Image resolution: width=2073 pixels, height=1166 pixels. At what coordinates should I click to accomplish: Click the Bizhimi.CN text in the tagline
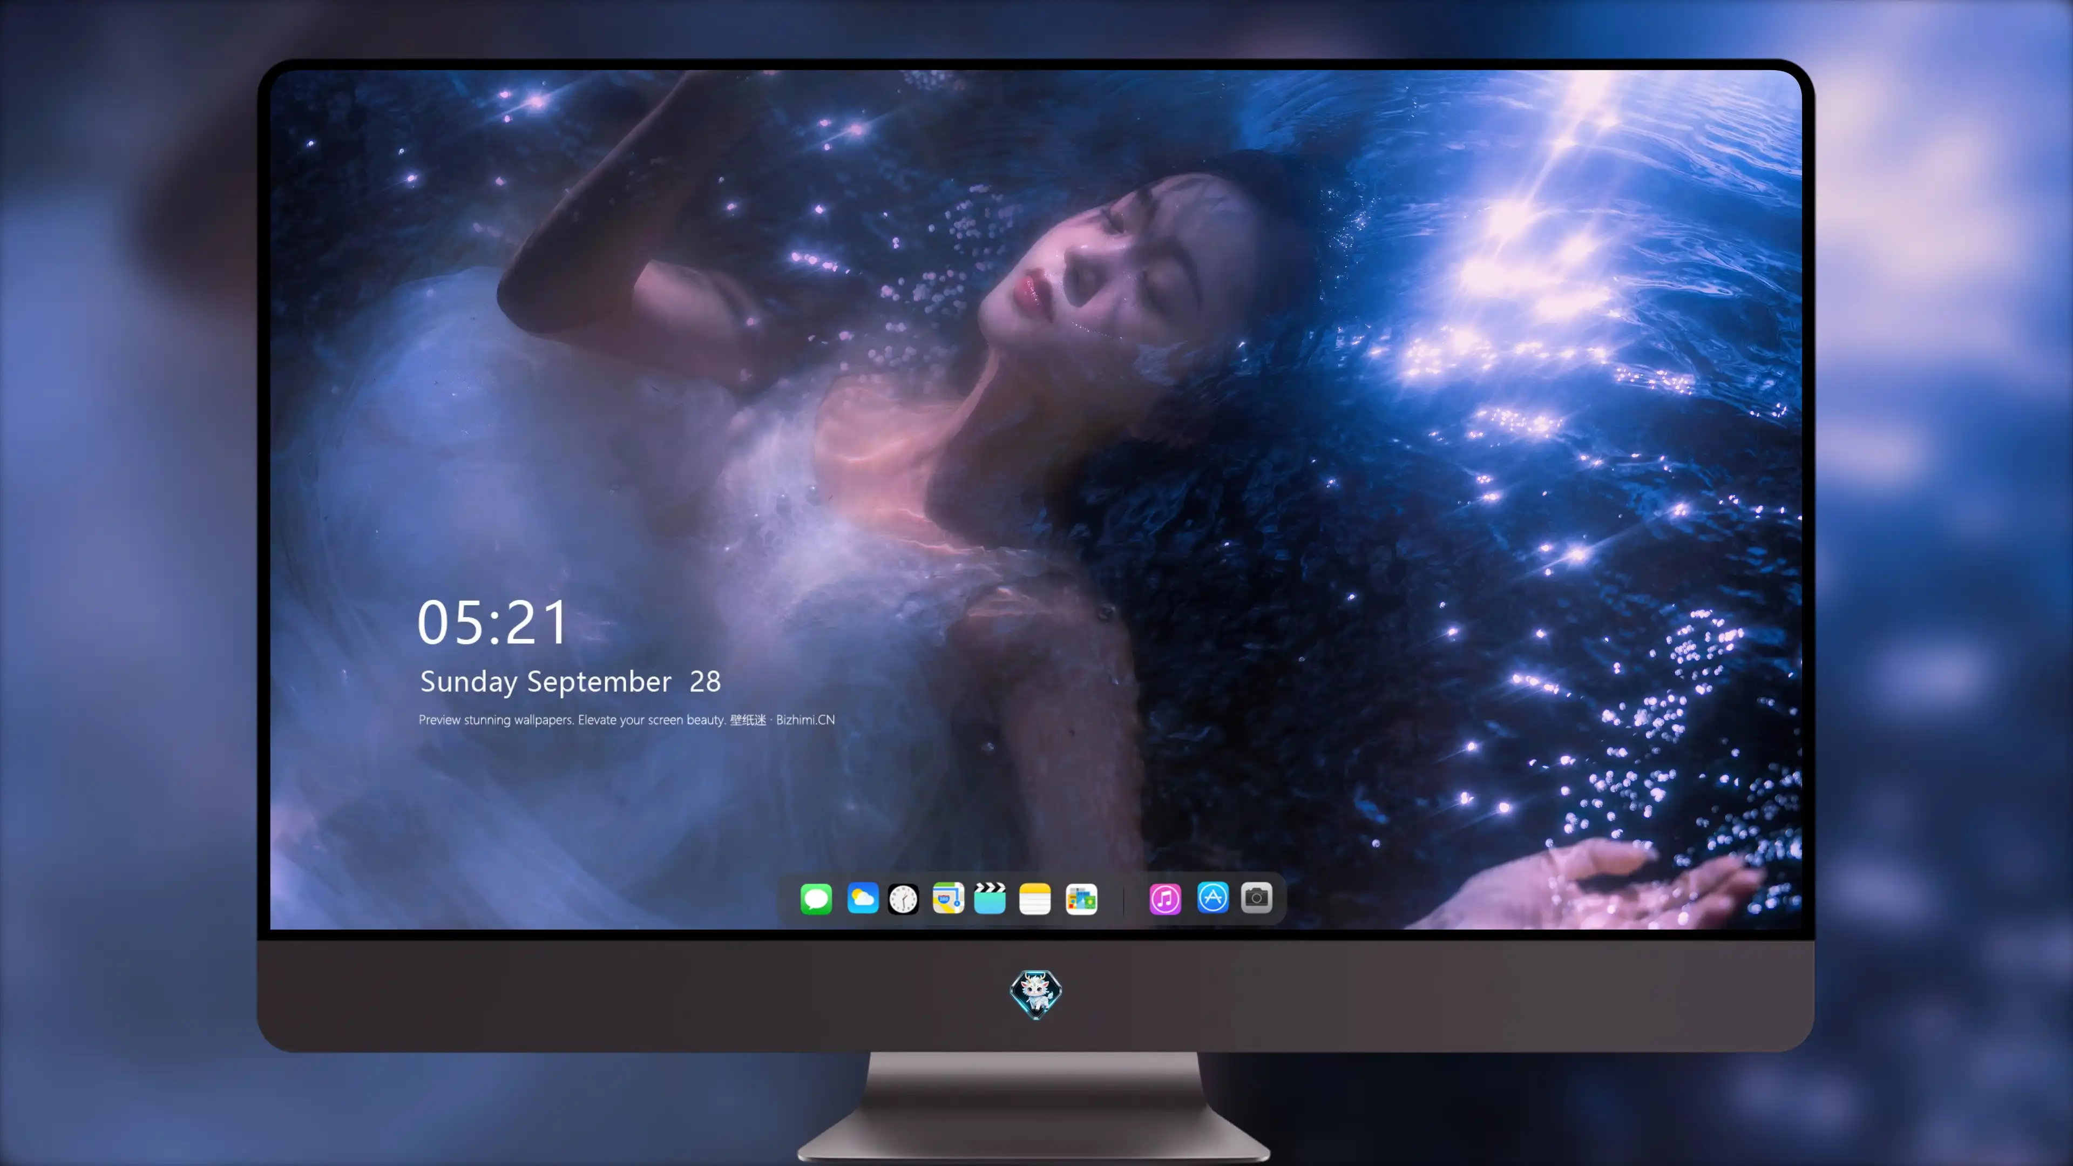(805, 720)
